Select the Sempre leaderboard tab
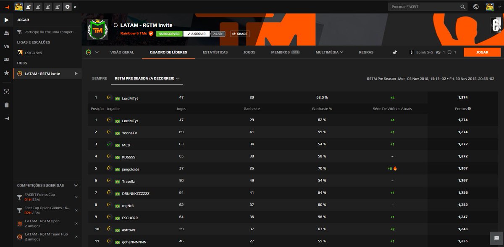Screen dimensions: 504x247 click(100, 78)
